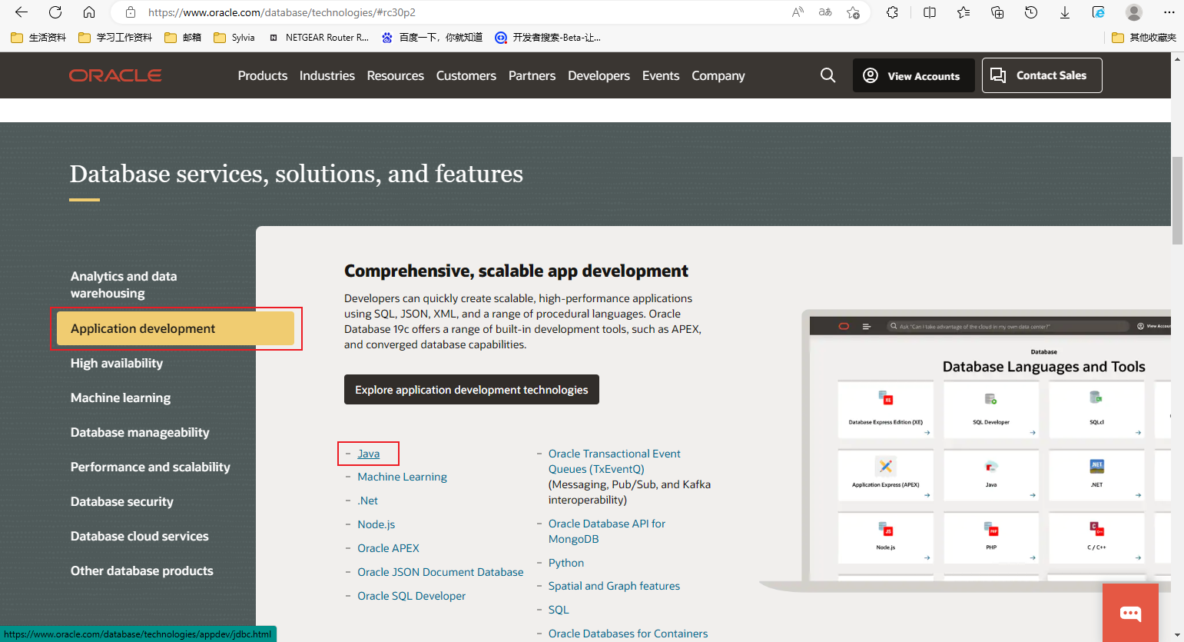The height and width of the screenshot is (642, 1184).
Task: Add page to favorites star icon
Action: (x=853, y=12)
